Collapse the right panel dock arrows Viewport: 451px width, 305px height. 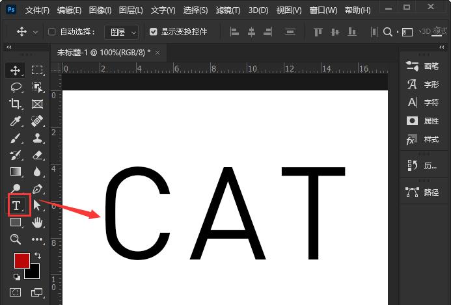pyautogui.click(x=442, y=47)
